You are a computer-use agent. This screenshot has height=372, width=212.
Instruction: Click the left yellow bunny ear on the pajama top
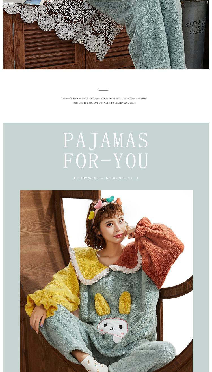[101, 304]
